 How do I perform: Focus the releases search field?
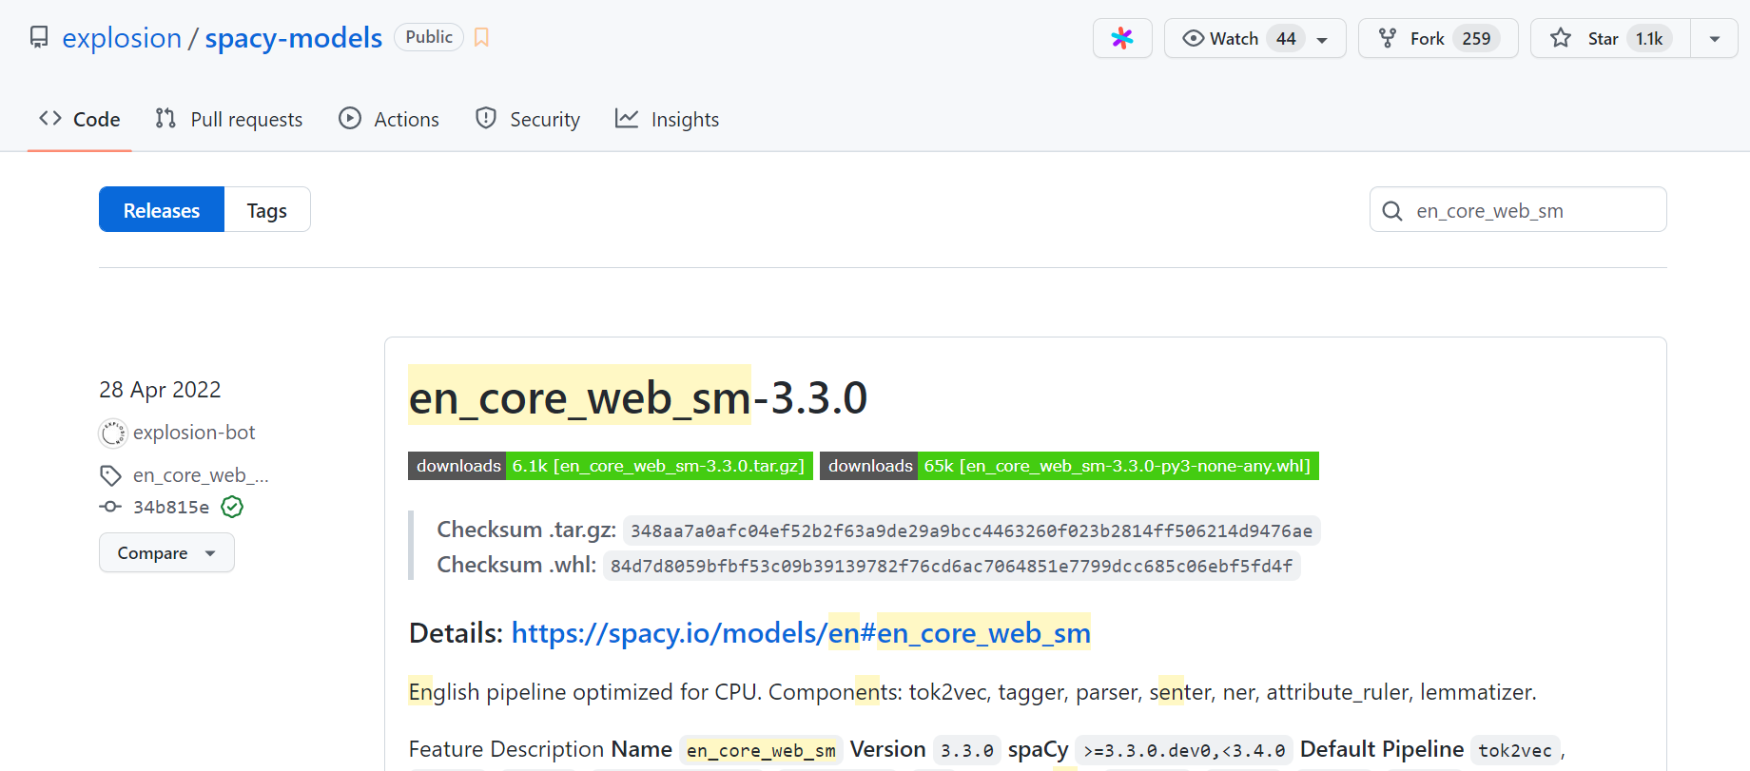[x=1518, y=210]
